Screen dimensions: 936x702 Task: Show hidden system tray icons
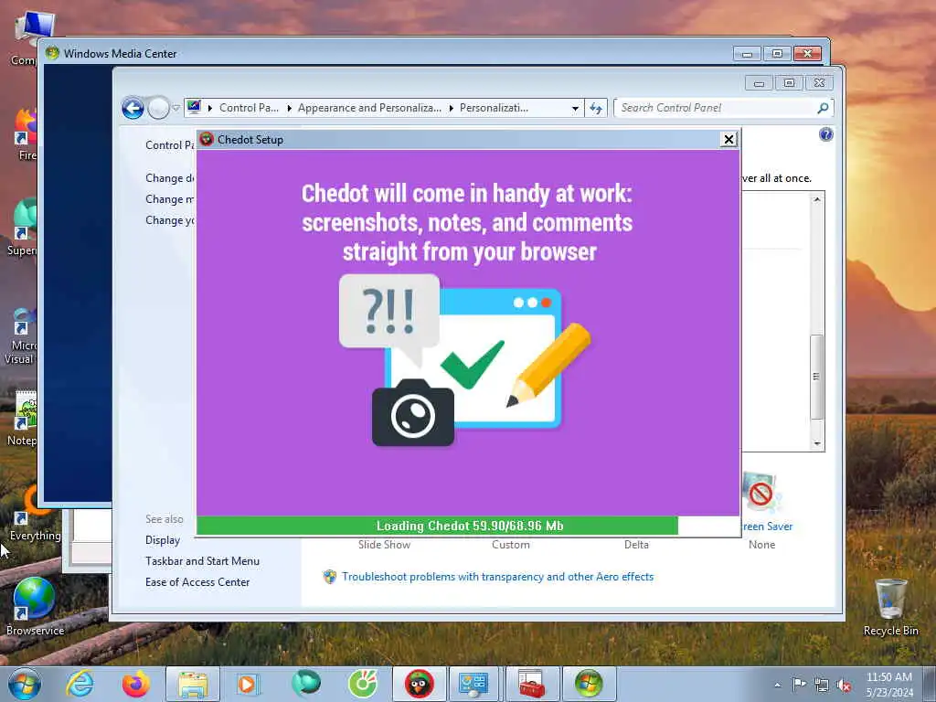pos(777,685)
